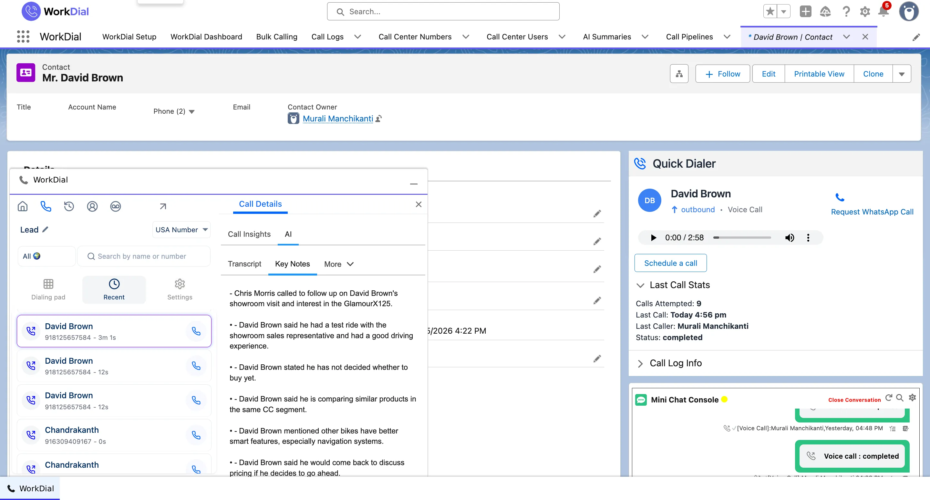Open the app launcher grid icon
930x500 pixels.
pyautogui.click(x=23, y=36)
